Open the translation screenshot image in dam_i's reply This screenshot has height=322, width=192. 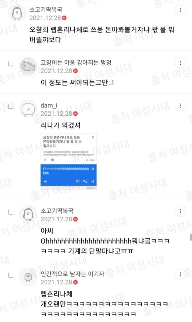click(x=69, y=161)
